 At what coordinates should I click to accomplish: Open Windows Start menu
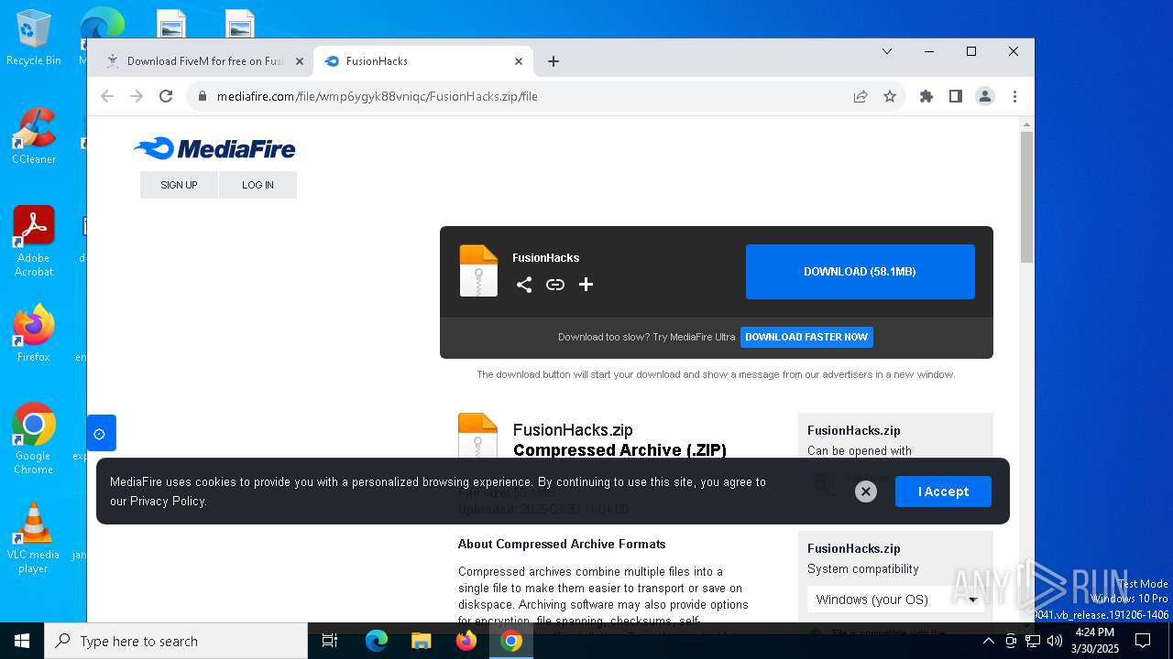(22, 641)
